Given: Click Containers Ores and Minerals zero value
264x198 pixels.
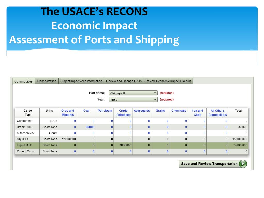Looking at the screenshot, I should point(75,121).
